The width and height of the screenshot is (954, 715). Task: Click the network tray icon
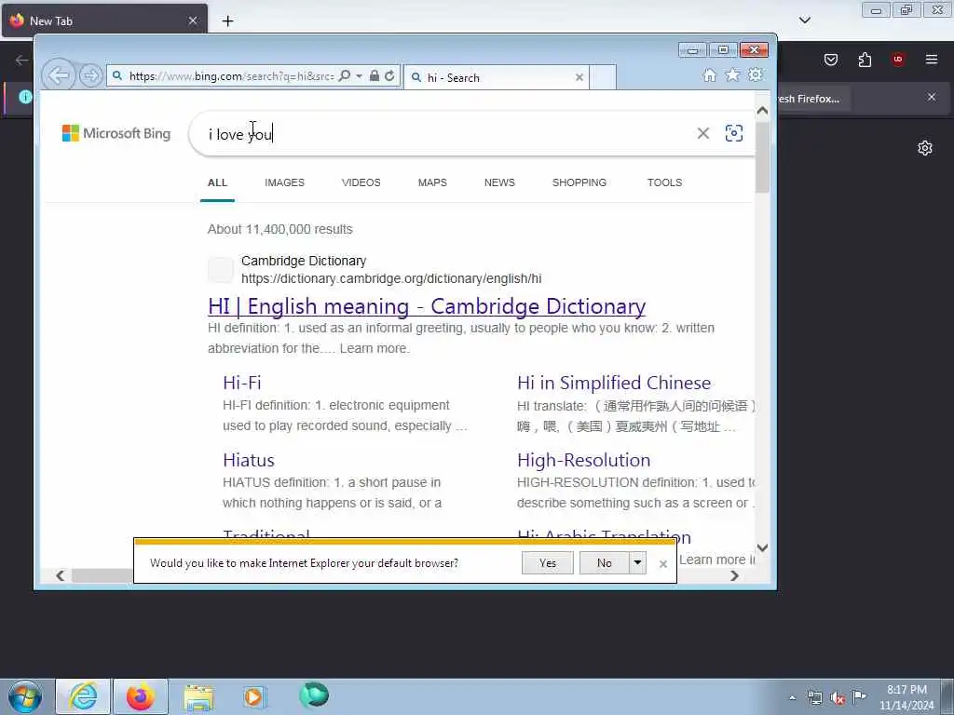coord(814,698)
